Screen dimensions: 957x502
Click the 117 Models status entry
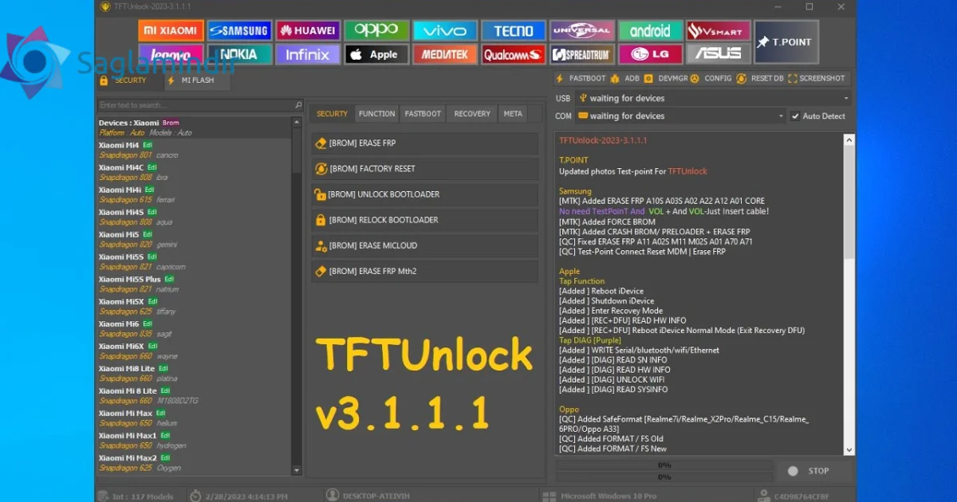(136, 496)
